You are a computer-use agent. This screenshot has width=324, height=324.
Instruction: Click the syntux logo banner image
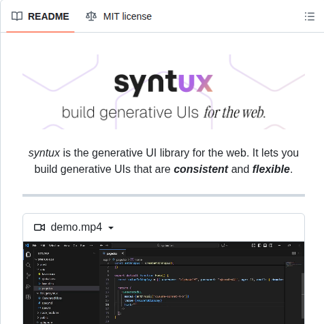(x=163, y=92)
